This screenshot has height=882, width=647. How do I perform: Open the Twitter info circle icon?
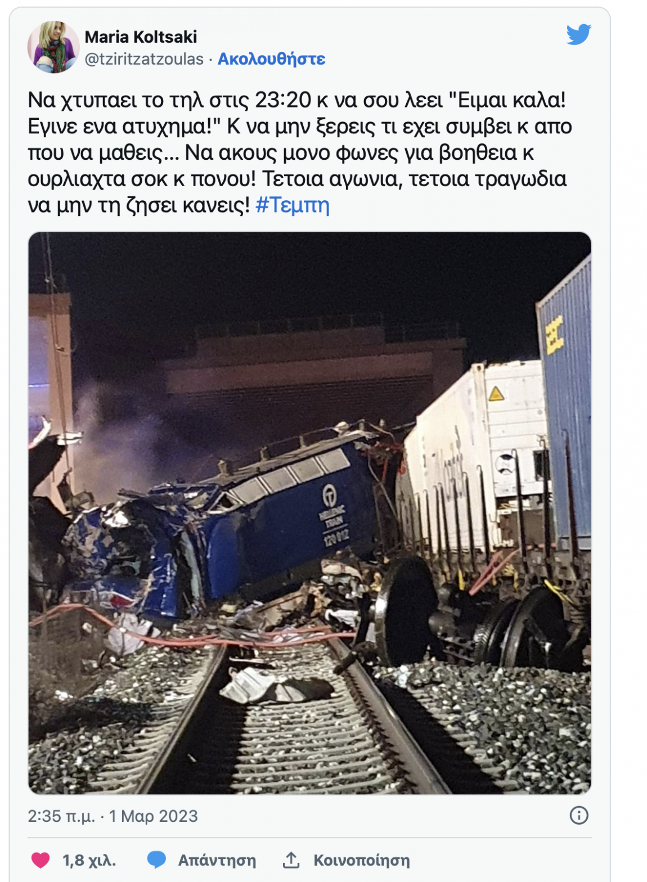pos(579,816)
